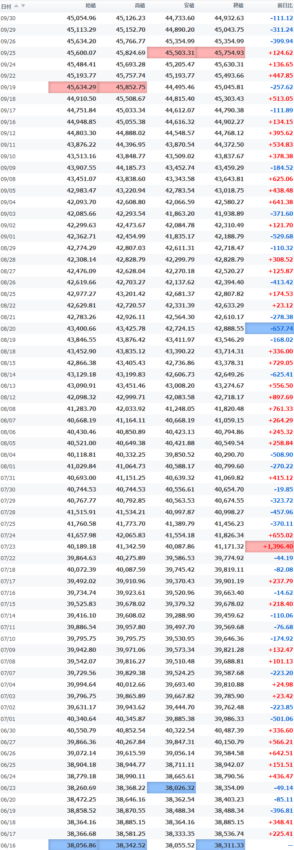
Task: Select the 07/14 date cell
Action: (x=8, y=615)
